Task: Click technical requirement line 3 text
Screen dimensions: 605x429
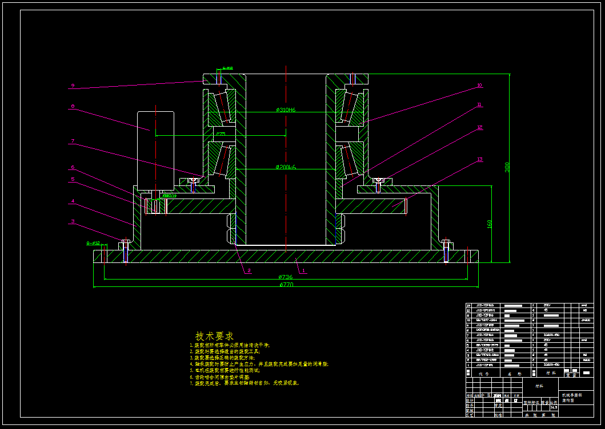Action: tap(222, 358)
